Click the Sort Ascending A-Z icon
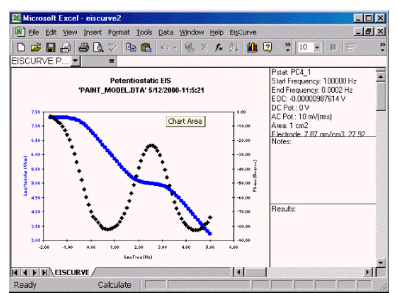Screen dimensions: 398x293 point(234,48)
